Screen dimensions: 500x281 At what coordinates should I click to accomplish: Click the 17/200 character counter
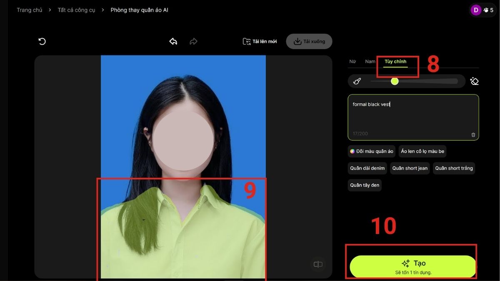tap(360, 134)
